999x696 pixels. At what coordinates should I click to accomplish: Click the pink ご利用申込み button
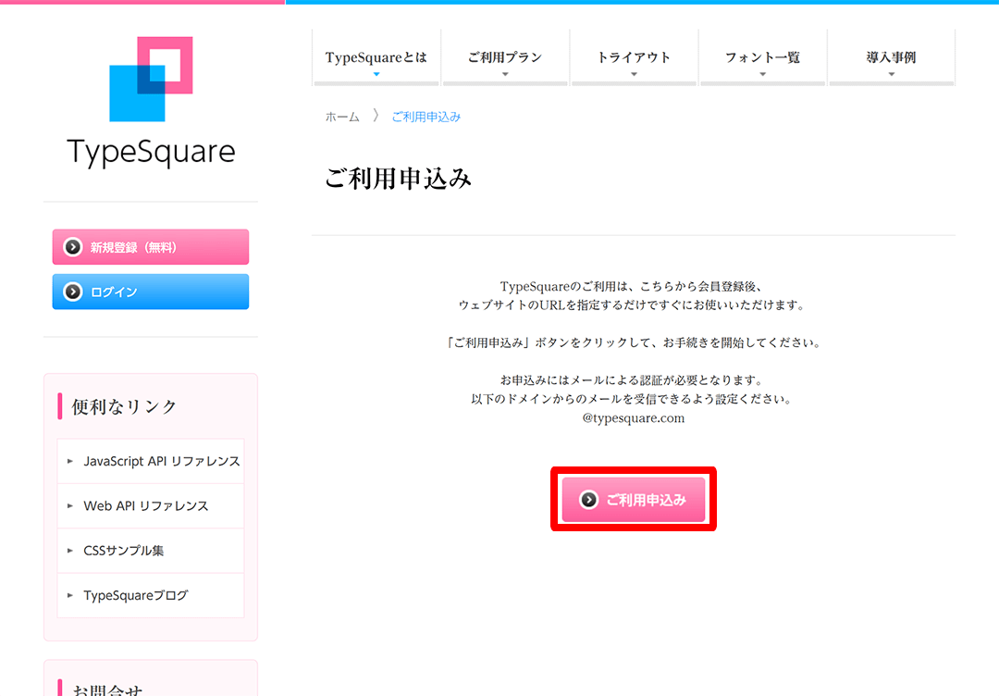pyautogui.click(x=634, y=500)
